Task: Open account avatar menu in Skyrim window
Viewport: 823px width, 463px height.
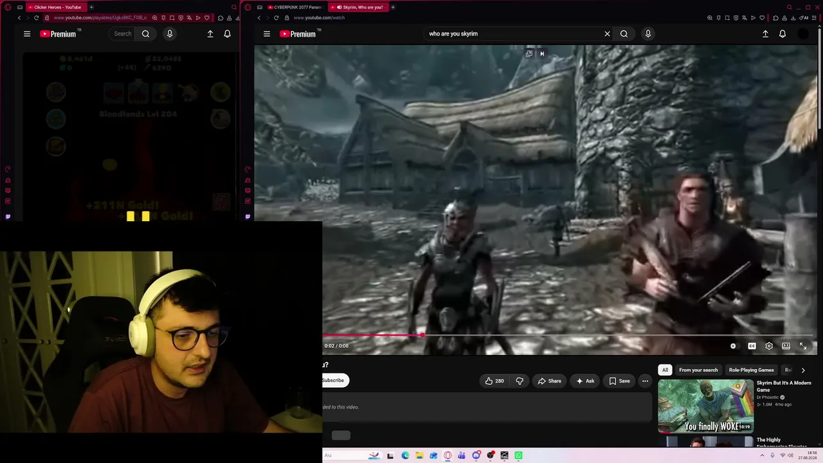Action: point(803,33)
